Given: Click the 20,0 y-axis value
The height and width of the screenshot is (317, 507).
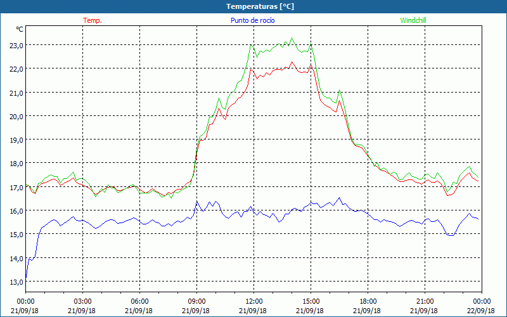Looking at the screenshot, I should click(x=15, y=117).
